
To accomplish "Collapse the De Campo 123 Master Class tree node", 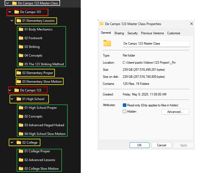I will point(8,3).
